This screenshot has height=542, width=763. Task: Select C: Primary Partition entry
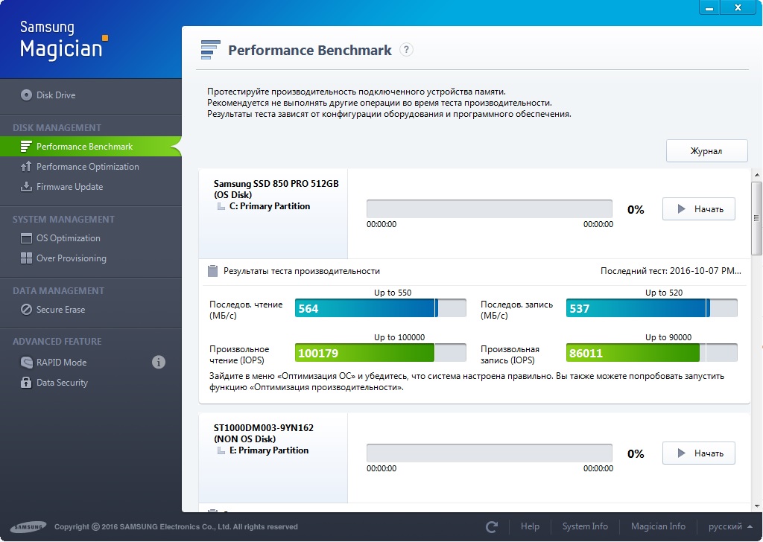(x=270, y=206)
